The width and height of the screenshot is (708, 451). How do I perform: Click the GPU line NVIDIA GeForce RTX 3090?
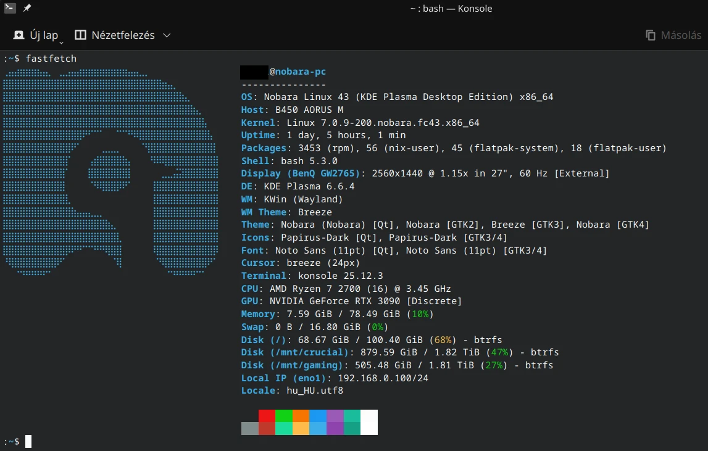(x=351, y=301)
